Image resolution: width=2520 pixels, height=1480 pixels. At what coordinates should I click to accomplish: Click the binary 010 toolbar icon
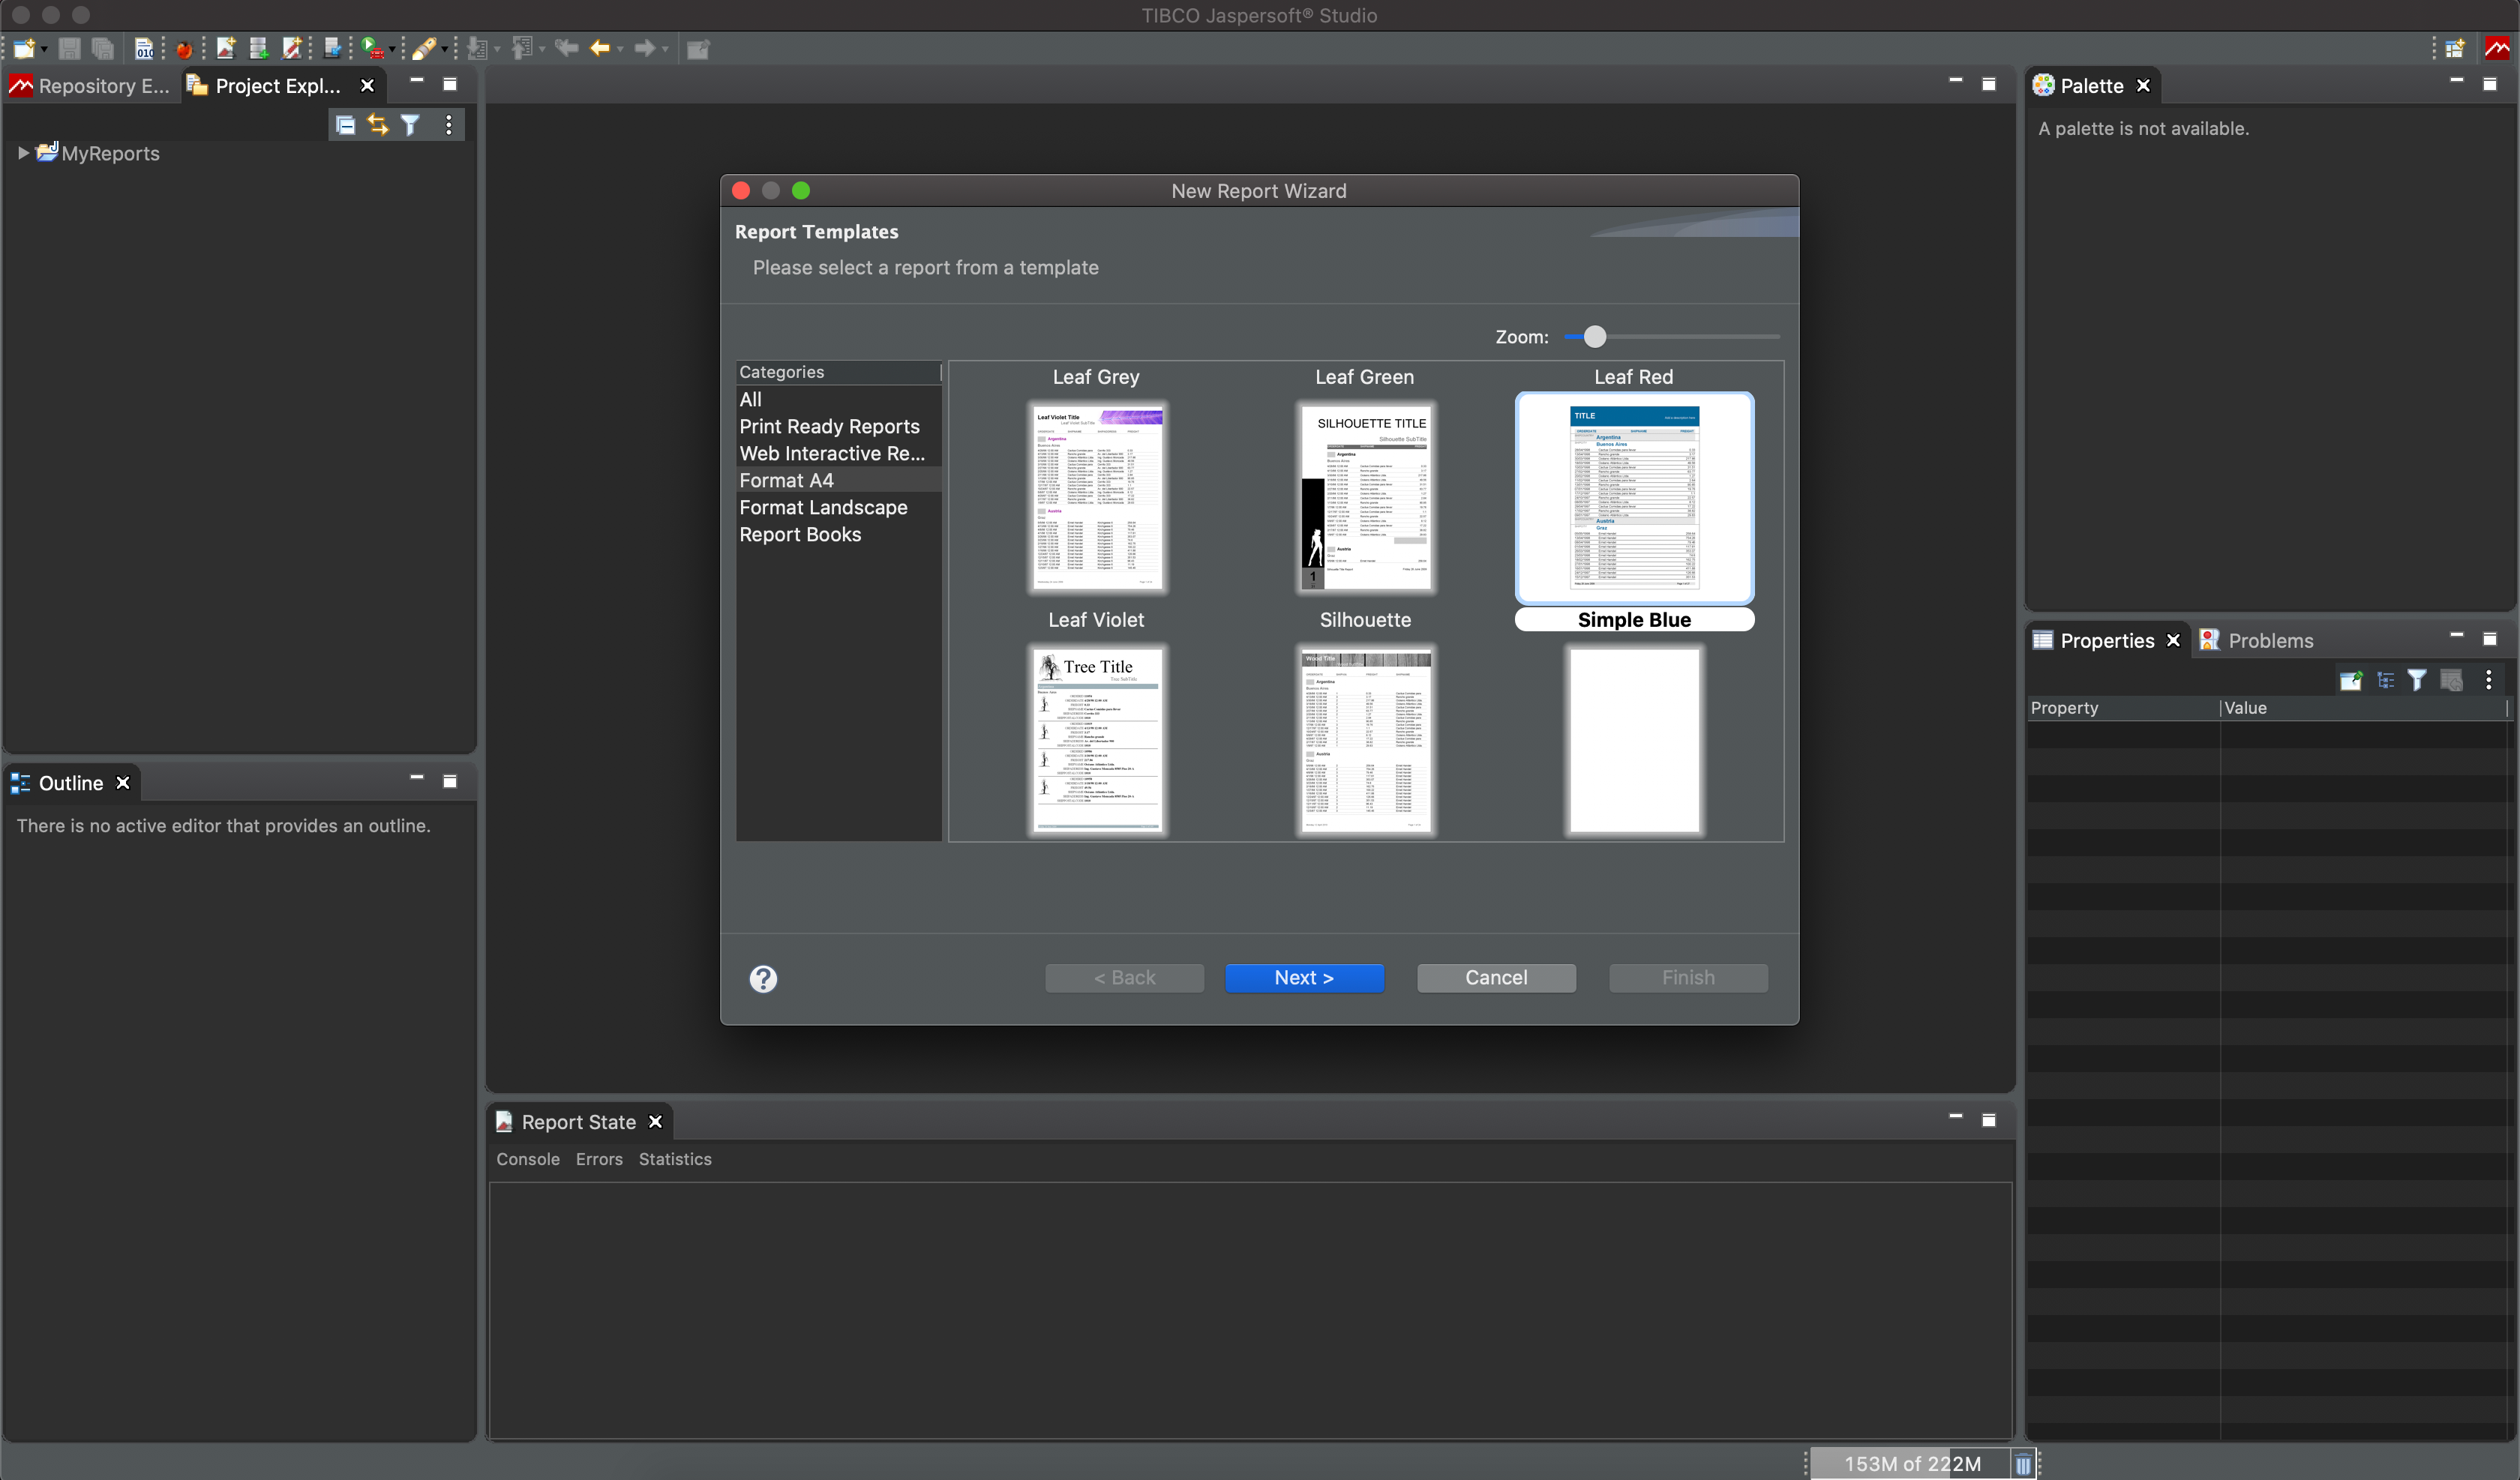tap(144, 48)
